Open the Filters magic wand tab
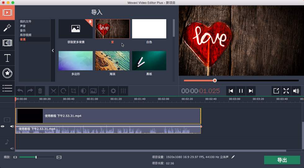 pyautogui.click(x=7, y=28)
